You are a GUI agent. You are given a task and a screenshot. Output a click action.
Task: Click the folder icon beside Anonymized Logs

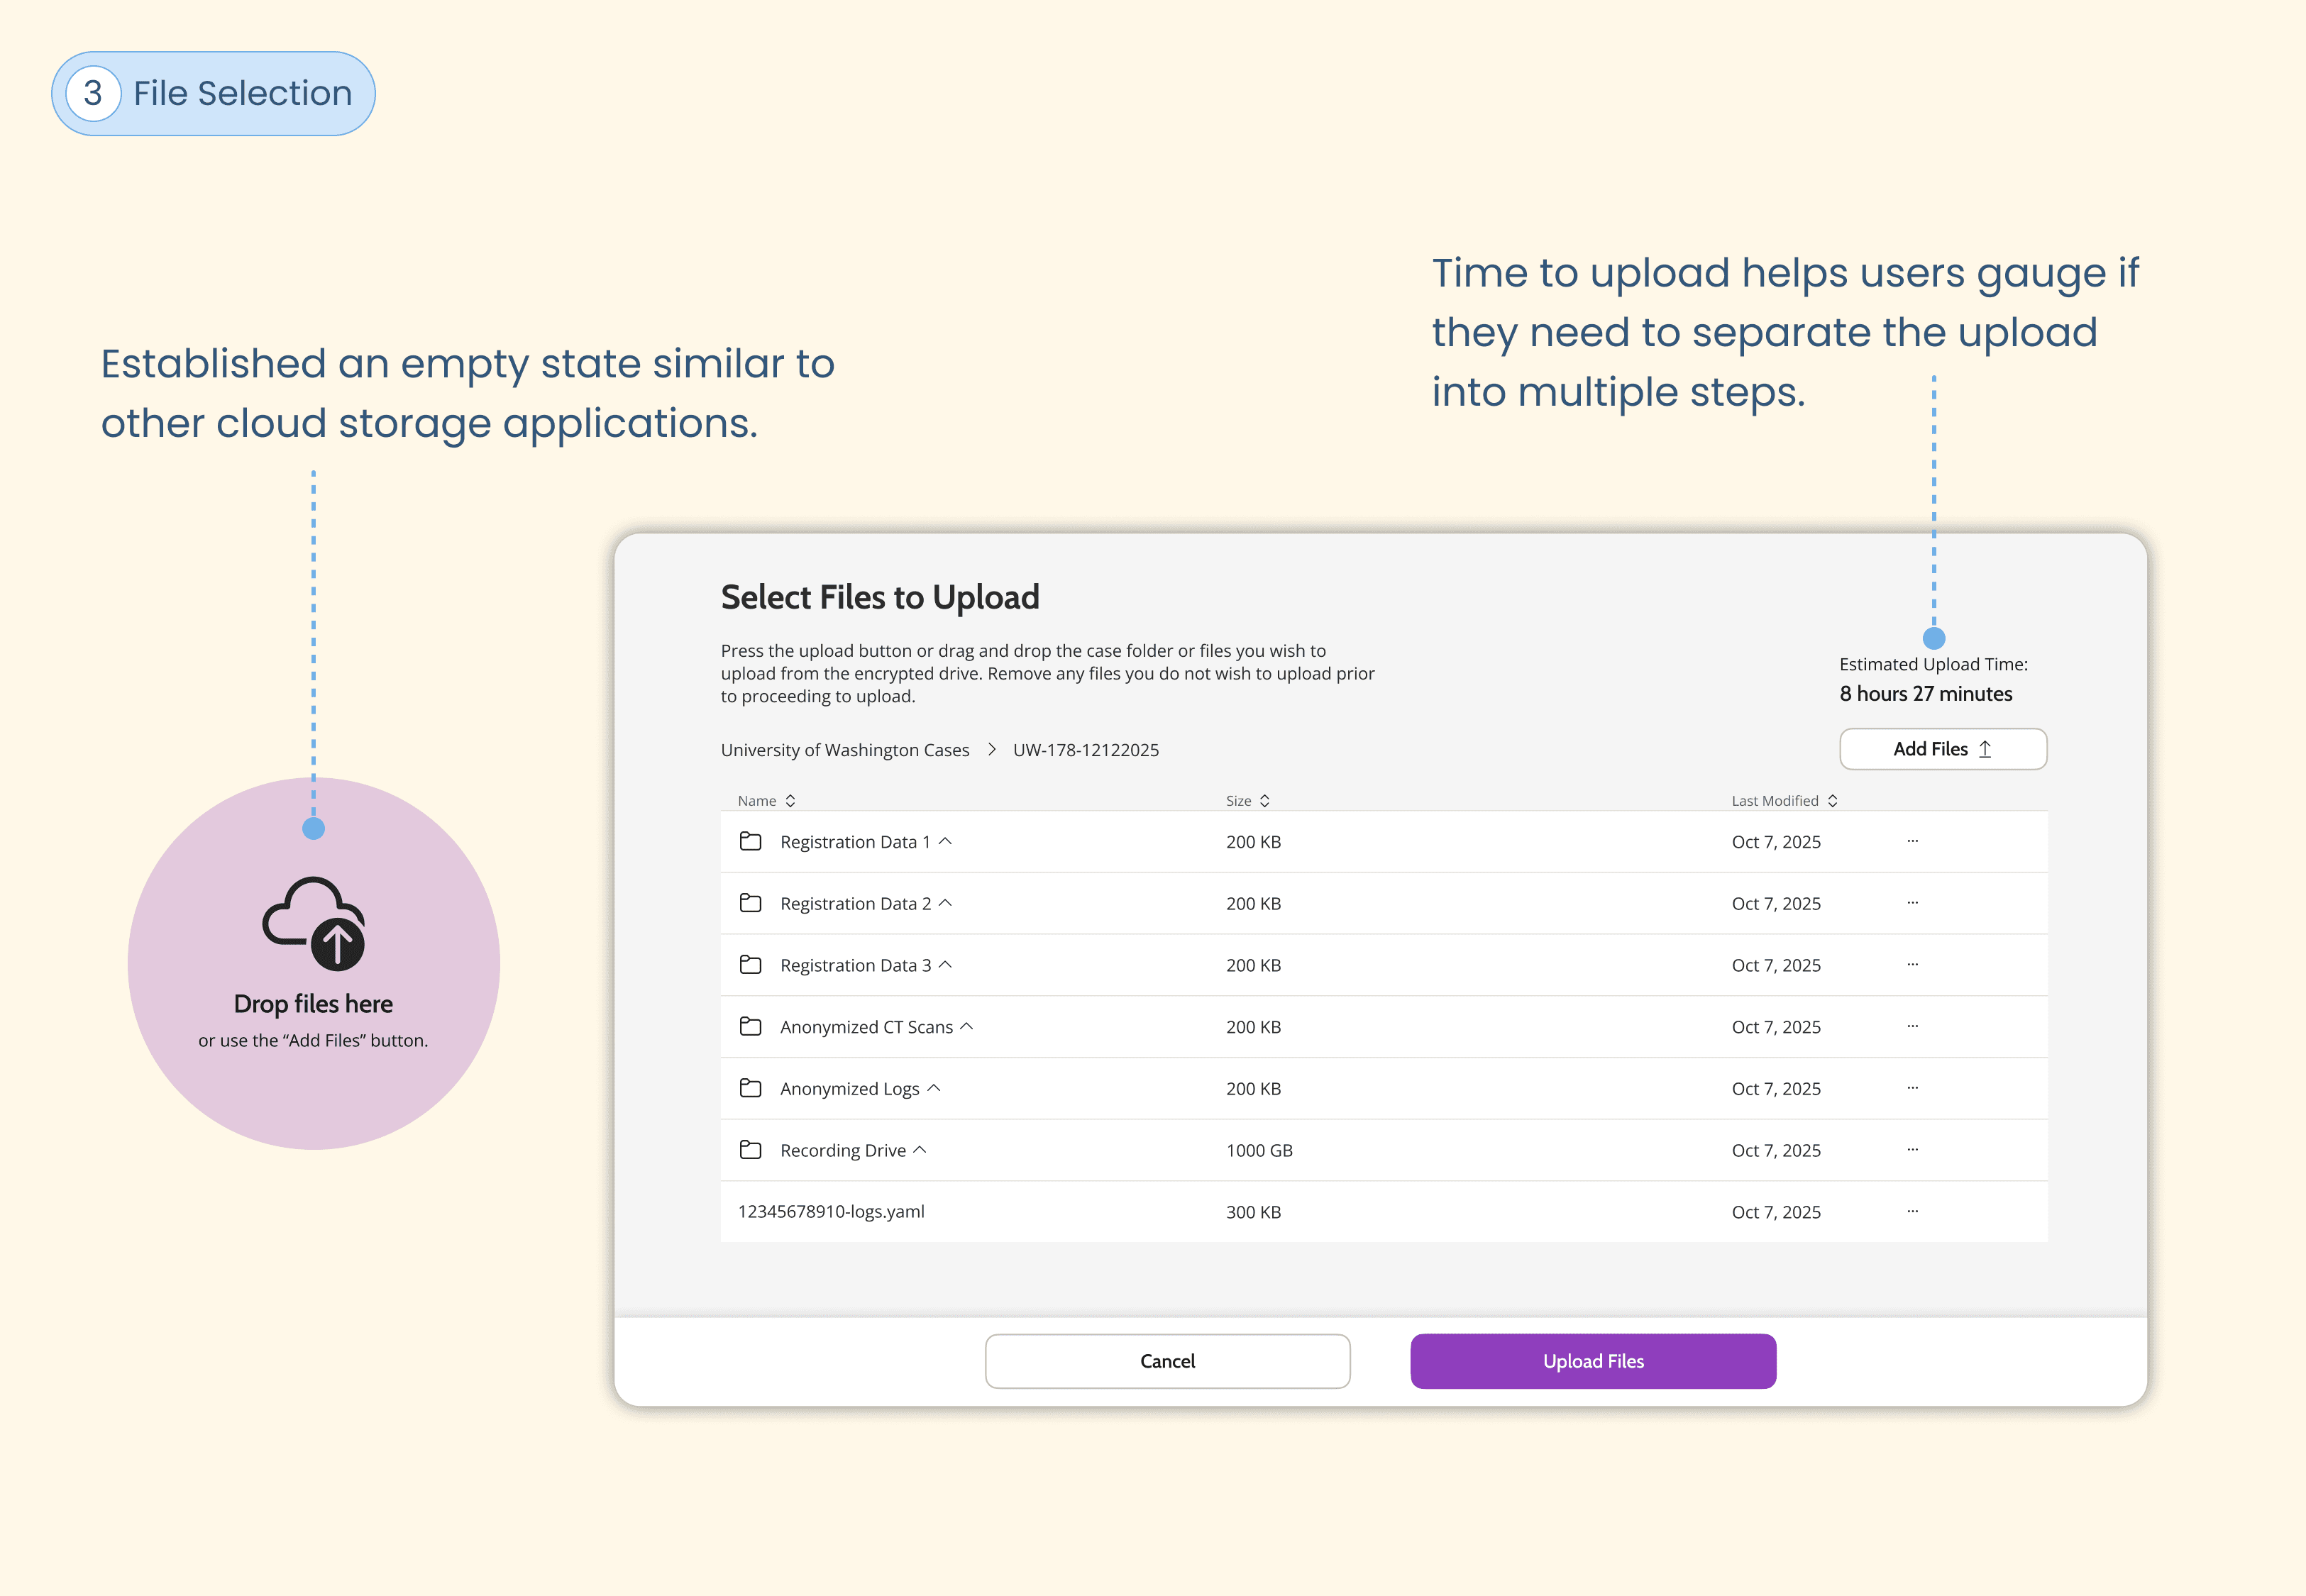[750, 1088]
